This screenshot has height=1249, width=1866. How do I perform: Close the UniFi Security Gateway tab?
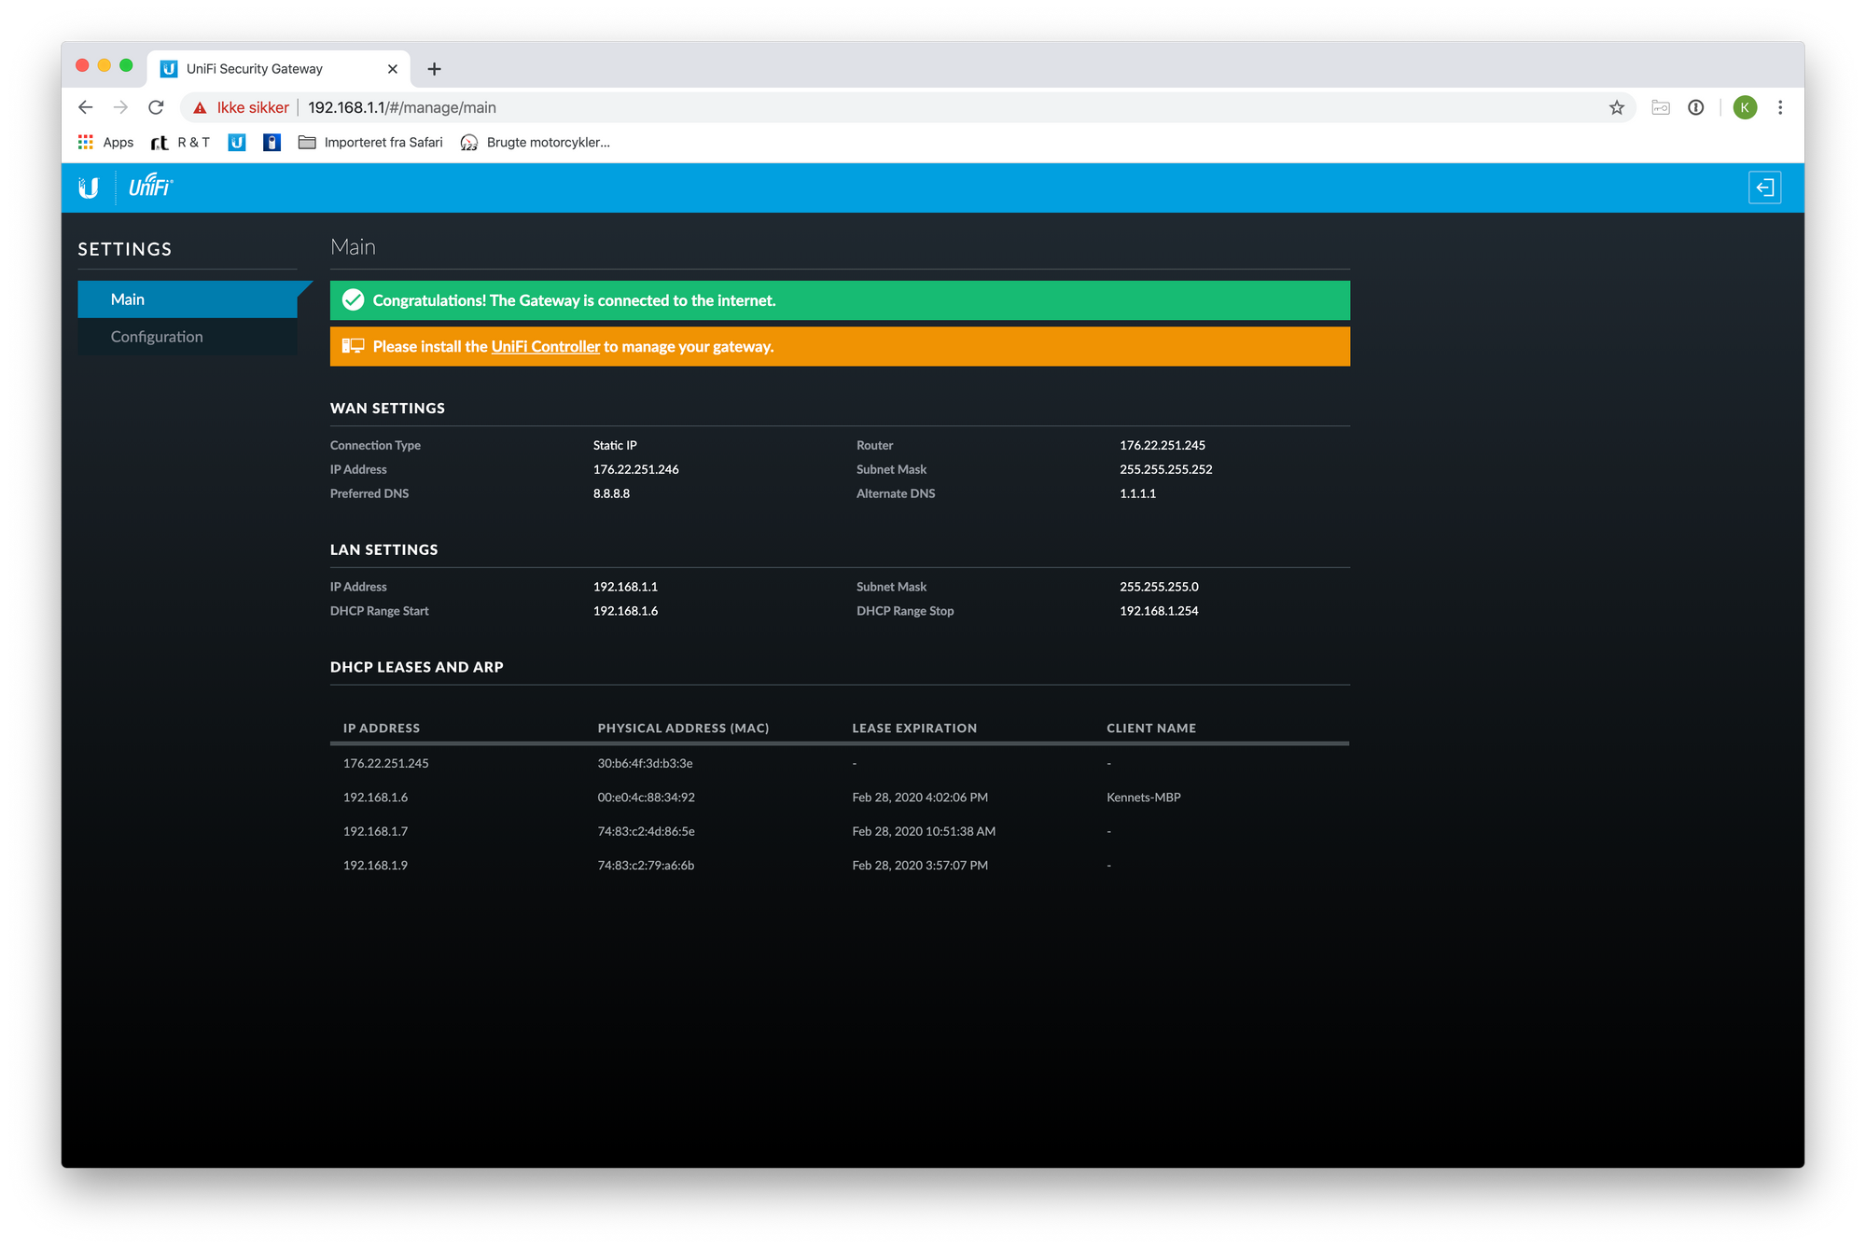[x=392, y=69]
